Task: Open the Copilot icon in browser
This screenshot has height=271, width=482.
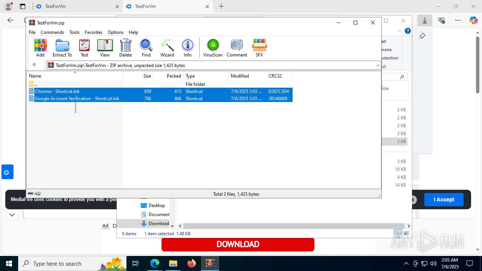Action: 473,20
